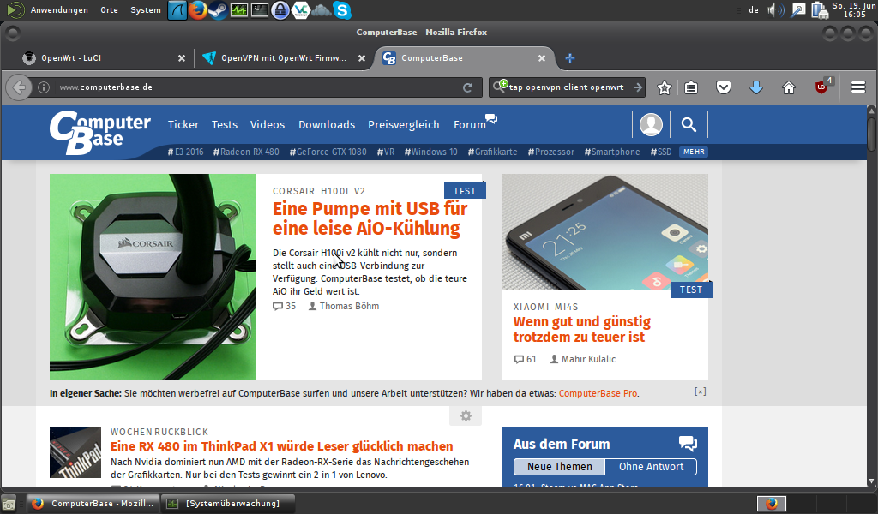Open the Tests section
The height and width of the screenshot is (514, 878).
point(225,125)
